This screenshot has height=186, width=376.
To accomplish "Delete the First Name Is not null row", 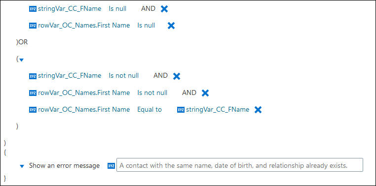I will (x=205, y=93).
